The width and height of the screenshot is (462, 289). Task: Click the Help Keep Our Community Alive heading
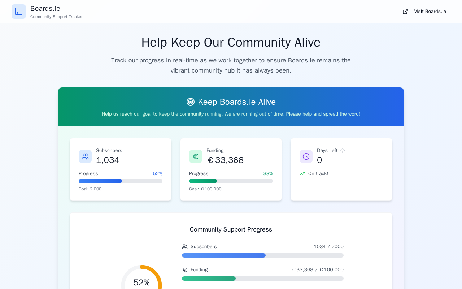231,42
